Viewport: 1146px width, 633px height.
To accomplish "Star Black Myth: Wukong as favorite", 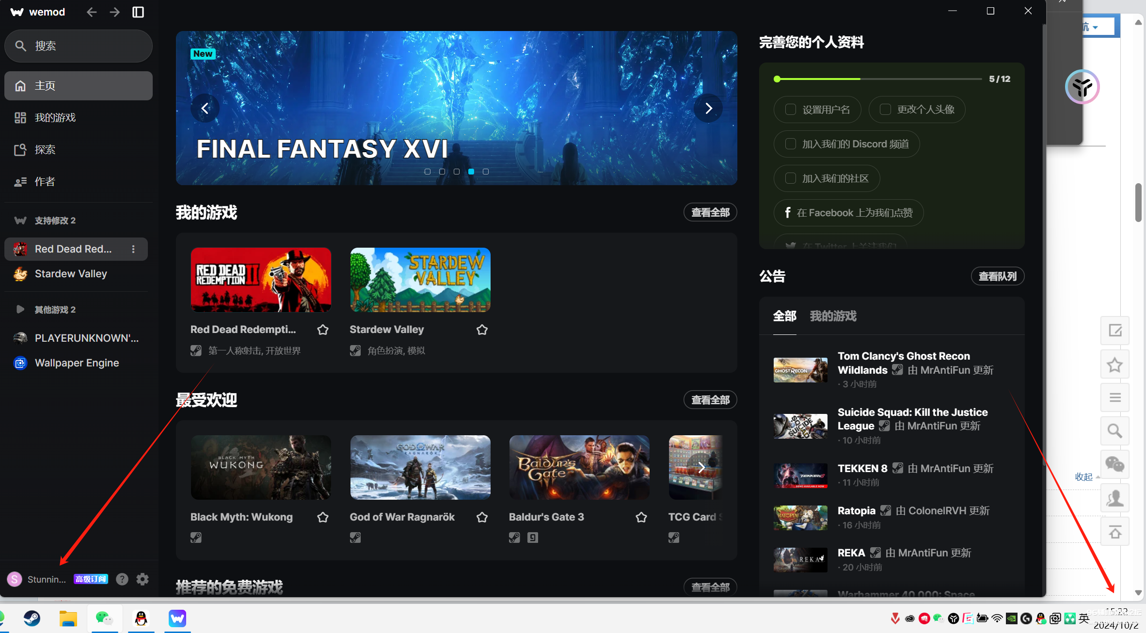I will coord(323,517).
